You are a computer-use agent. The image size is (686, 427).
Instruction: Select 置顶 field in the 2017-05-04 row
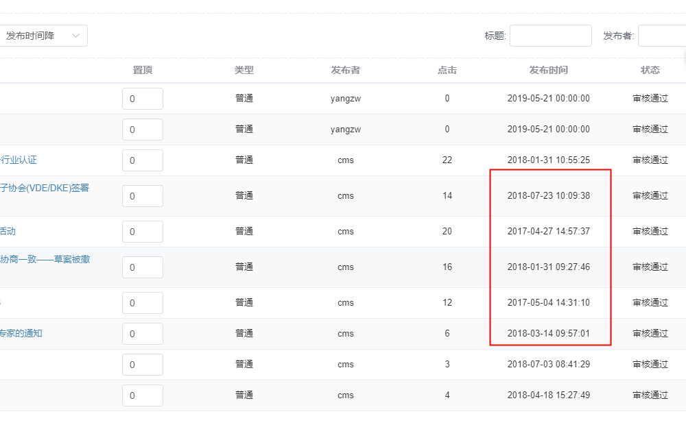point(143,303)
